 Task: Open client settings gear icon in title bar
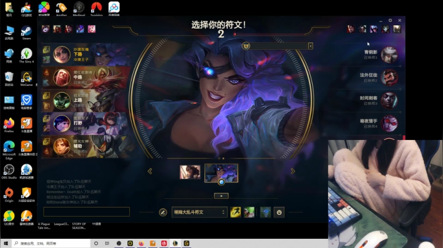click(x=390, y=20)
